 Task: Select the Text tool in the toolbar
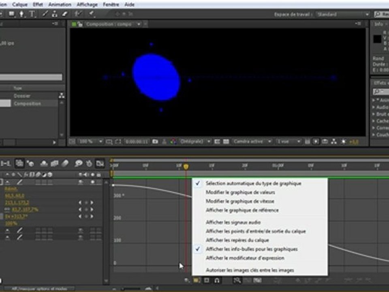32,14
